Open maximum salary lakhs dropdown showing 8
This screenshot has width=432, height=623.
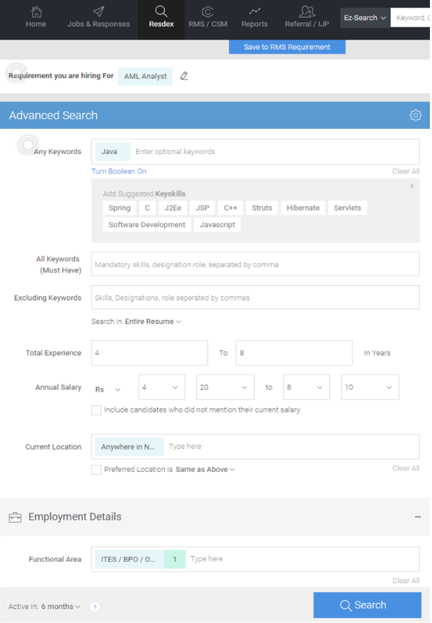click(307, 387)
